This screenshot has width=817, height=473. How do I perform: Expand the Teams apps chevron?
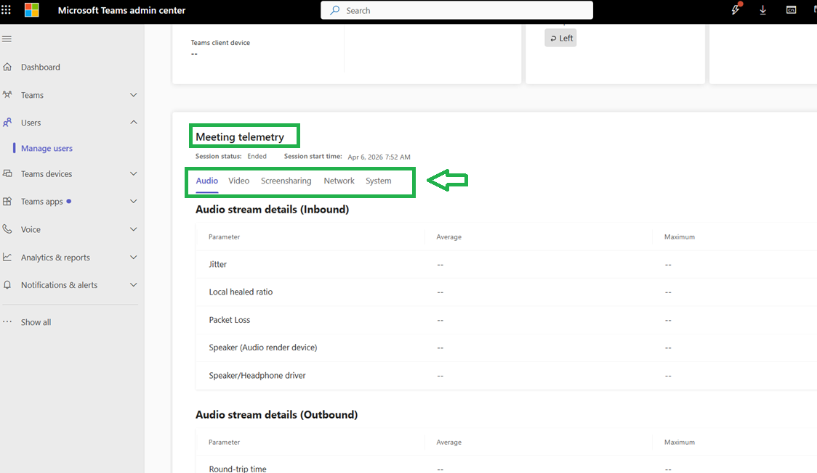pyautogui.click(x=134, y=201)
